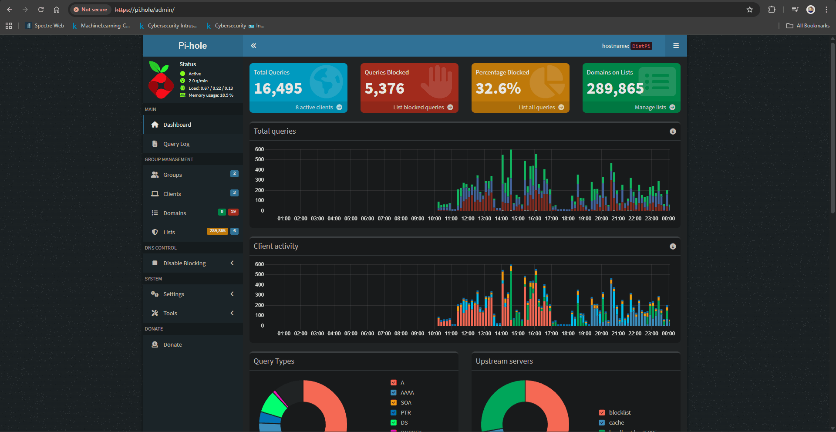The image size is (836, 432).
Task: Uncheck the AAAA query type
Action: coord(394,392)
